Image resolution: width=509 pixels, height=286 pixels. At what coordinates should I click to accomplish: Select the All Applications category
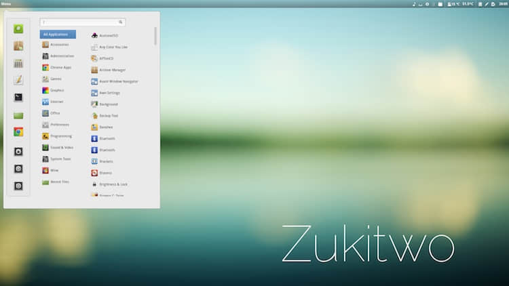58,35
